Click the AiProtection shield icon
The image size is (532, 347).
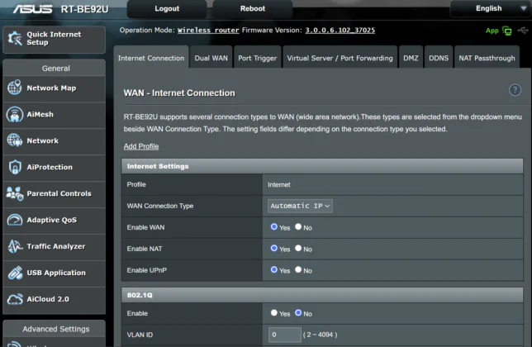point(15,167)
